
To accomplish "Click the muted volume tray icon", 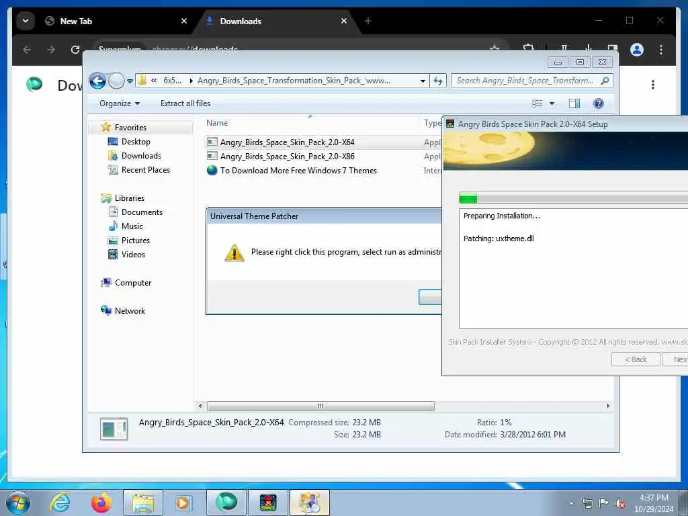I will tap(620, 503).
